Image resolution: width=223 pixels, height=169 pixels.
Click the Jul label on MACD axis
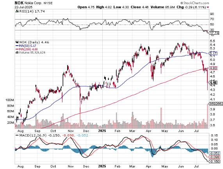[x=197, y=166]
